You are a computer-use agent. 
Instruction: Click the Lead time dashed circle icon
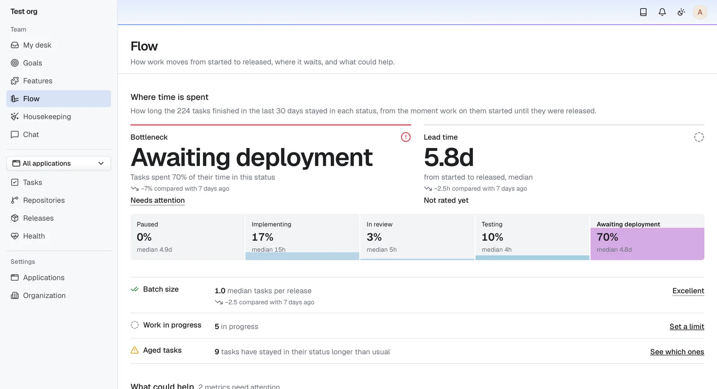699,137
